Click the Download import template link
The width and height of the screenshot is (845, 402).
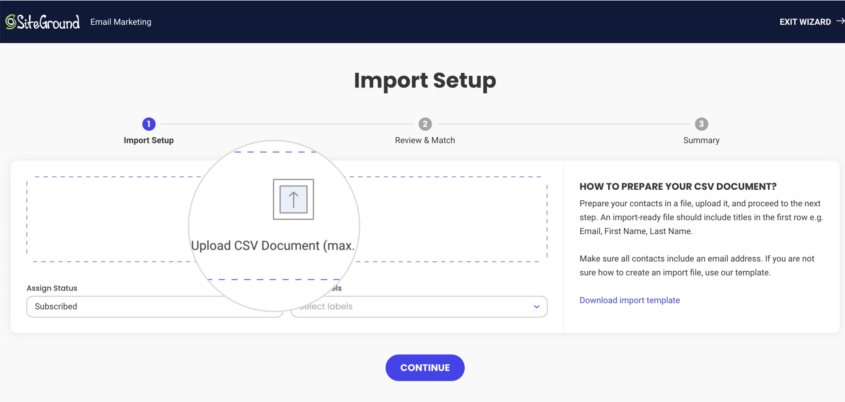(x=629, y=300)
